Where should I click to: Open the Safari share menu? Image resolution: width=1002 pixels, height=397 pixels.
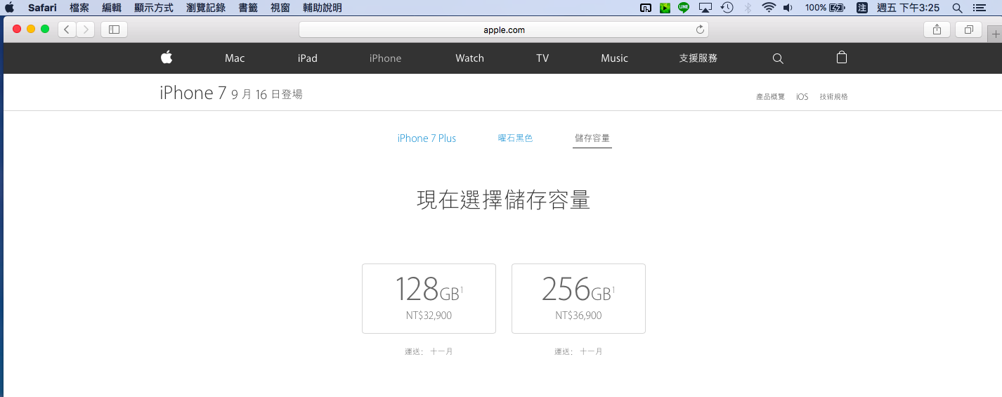coord(936,30)
